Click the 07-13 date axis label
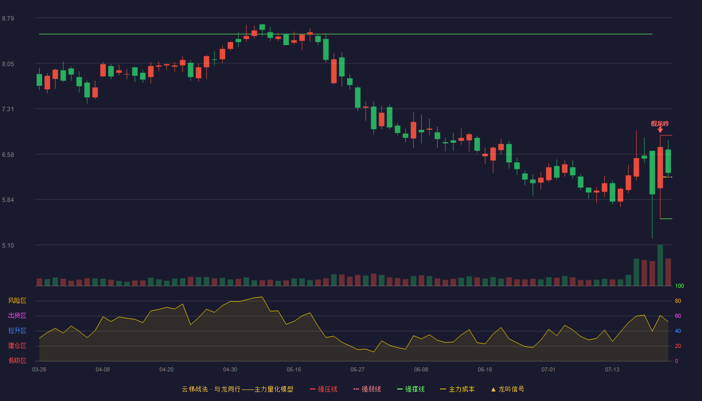This screenshot has height=401, width=702. click(612, 369)
